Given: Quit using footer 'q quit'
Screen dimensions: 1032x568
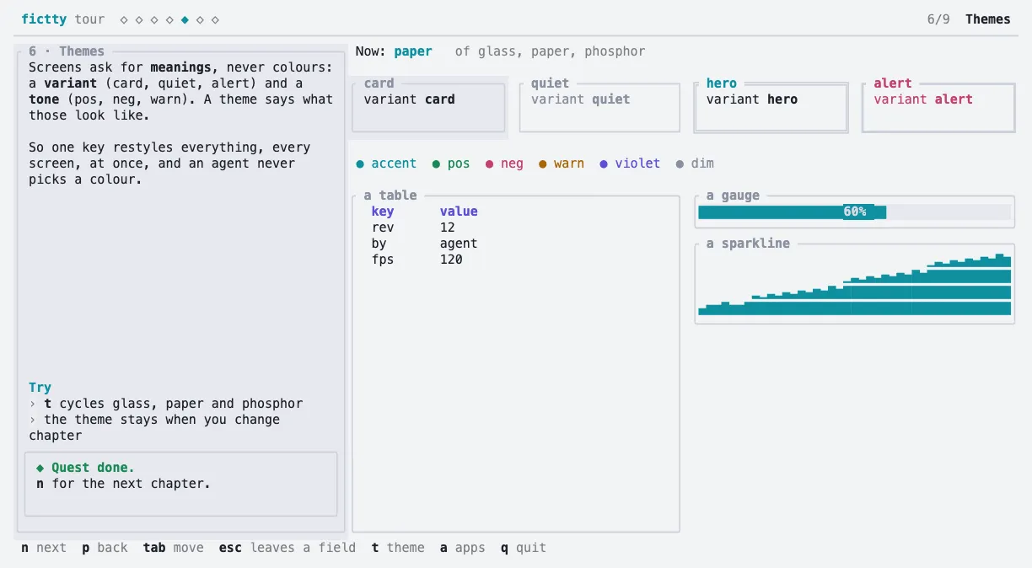Looking at the screenshot, I should coord(524,548).
